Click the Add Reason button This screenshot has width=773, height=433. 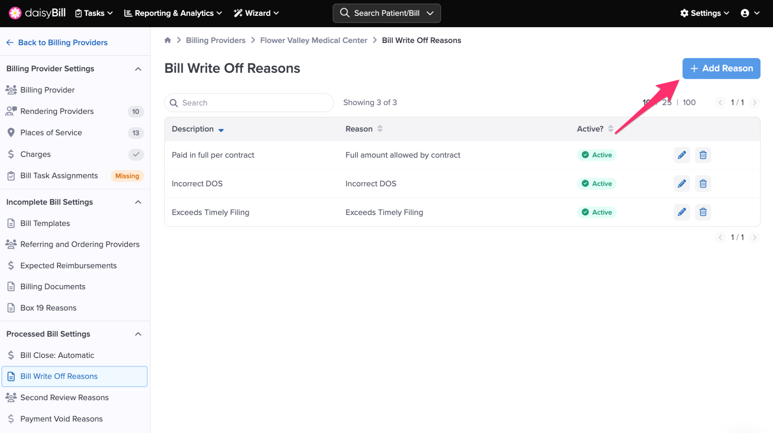[x=721, y=68]
